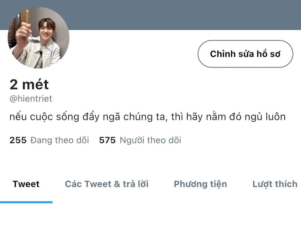
Task: Click the Đang theo dõi label
Action: (60, 140)
